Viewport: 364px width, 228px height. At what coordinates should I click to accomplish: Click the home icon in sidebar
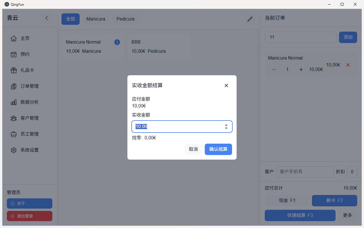pos(14,38)
